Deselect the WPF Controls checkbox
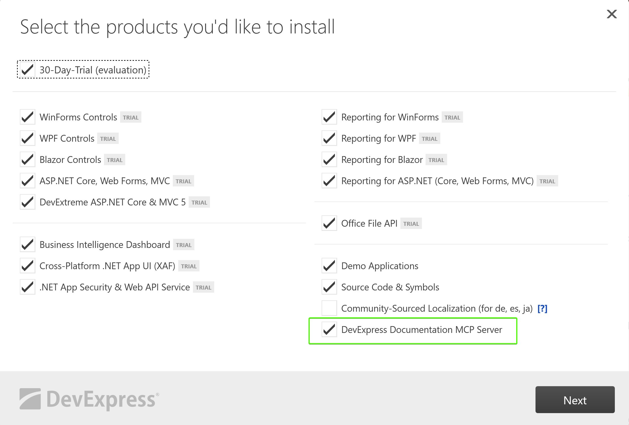The width and height of the screenshot is (629, 425). (27, 138)
